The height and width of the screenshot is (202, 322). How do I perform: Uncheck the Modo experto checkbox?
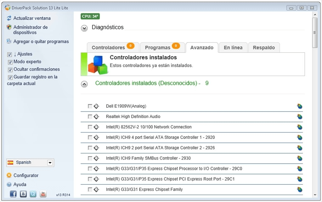pyautogui.click(x=10, y=62)
